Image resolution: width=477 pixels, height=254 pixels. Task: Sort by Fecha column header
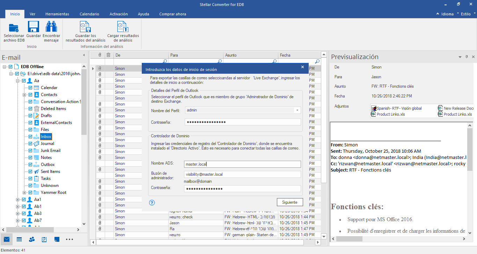coord(300,55)
